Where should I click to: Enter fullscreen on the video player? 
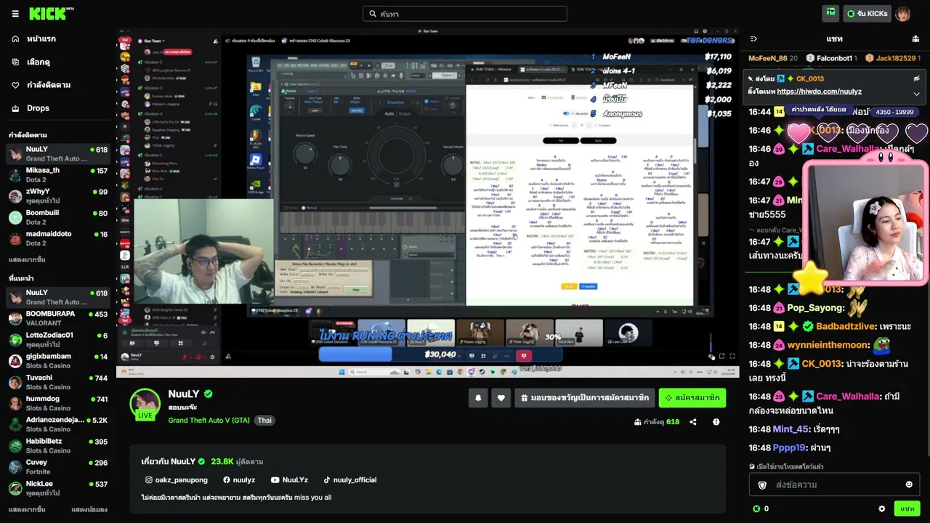pyautogui.click(x=732, y=357)
